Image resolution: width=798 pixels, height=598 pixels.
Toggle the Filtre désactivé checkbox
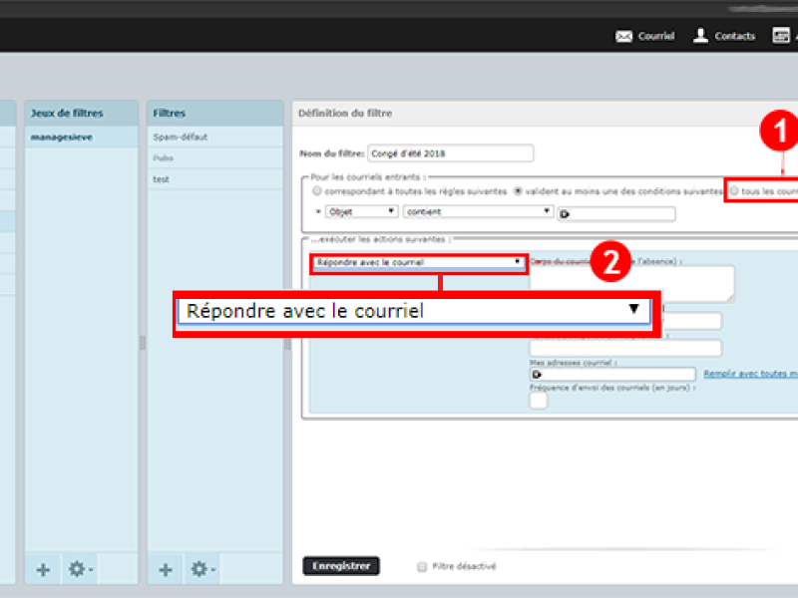click(x=422, y=566)
